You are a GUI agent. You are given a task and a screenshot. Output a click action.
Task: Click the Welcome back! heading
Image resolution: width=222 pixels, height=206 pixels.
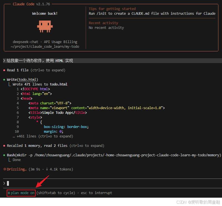pyautogui.click(x=45, y=13)
